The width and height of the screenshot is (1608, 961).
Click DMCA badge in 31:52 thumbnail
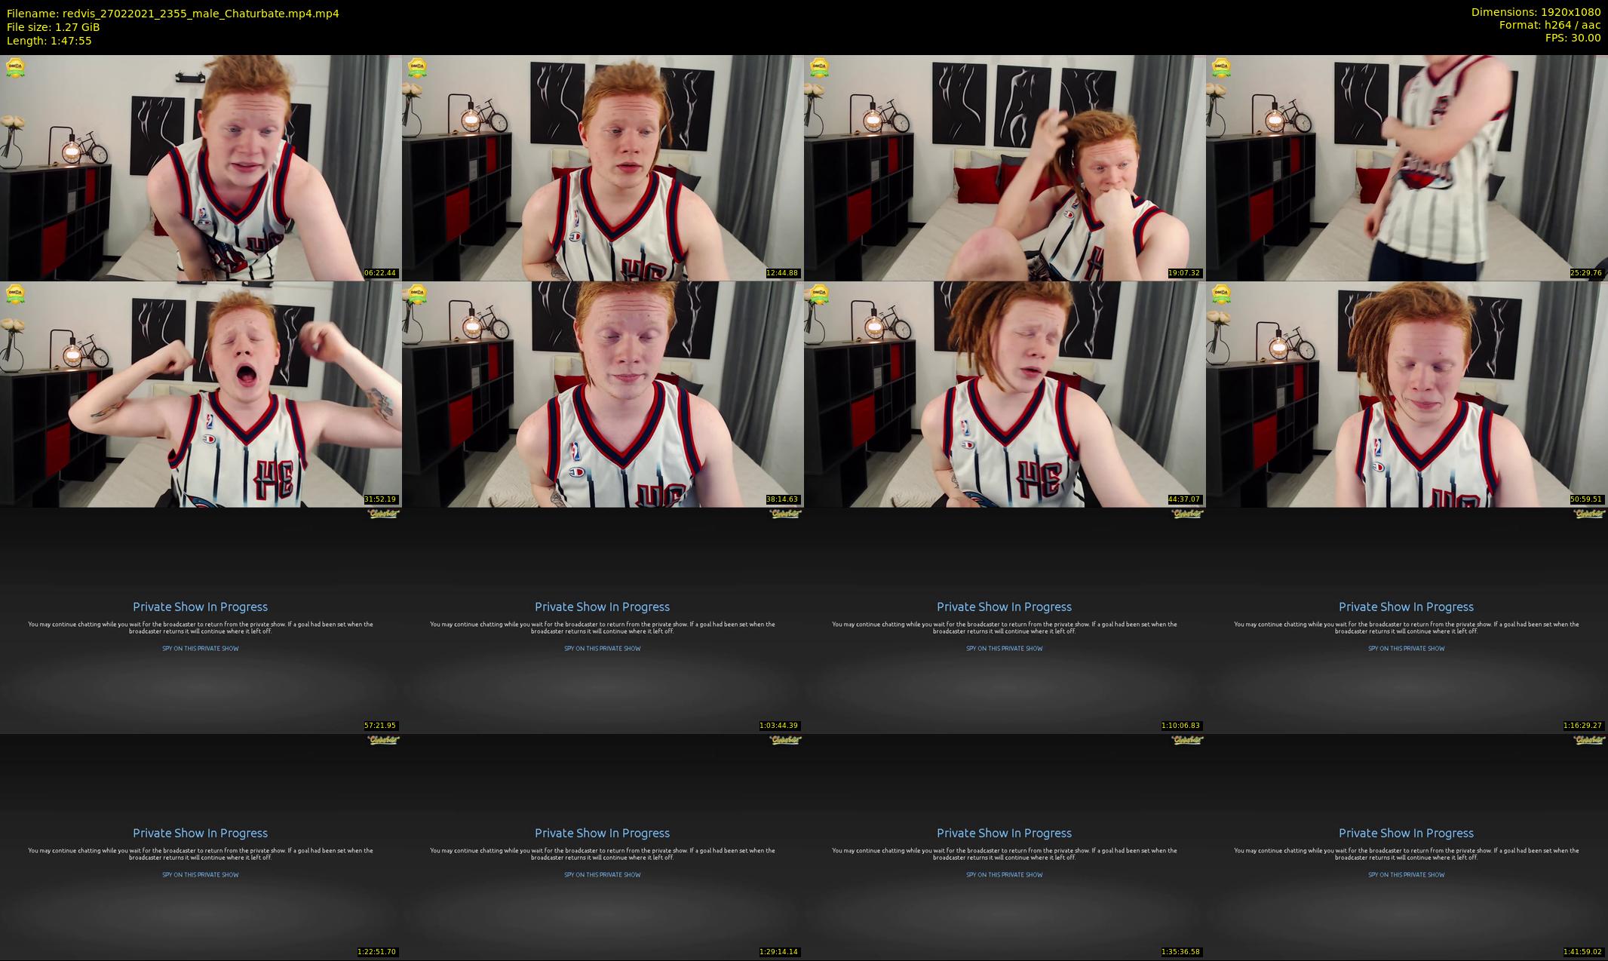point(15,294)
